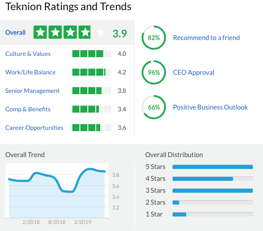263x231 pixels.
Task: Click the Teknion Ratings and Trends title
Action: tap(68, 7)
